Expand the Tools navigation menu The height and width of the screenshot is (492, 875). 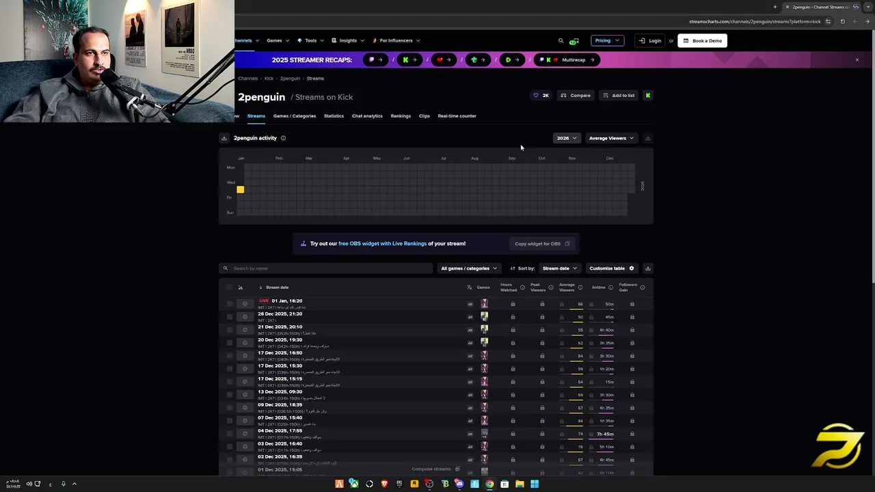310,41
